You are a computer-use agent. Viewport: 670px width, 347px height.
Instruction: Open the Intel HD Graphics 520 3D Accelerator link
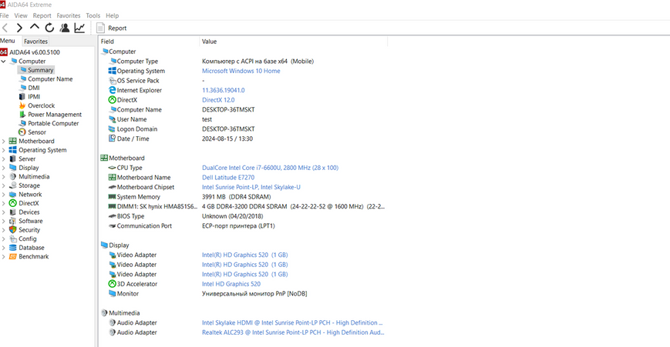pyautogui.click(x=231, y=284)
